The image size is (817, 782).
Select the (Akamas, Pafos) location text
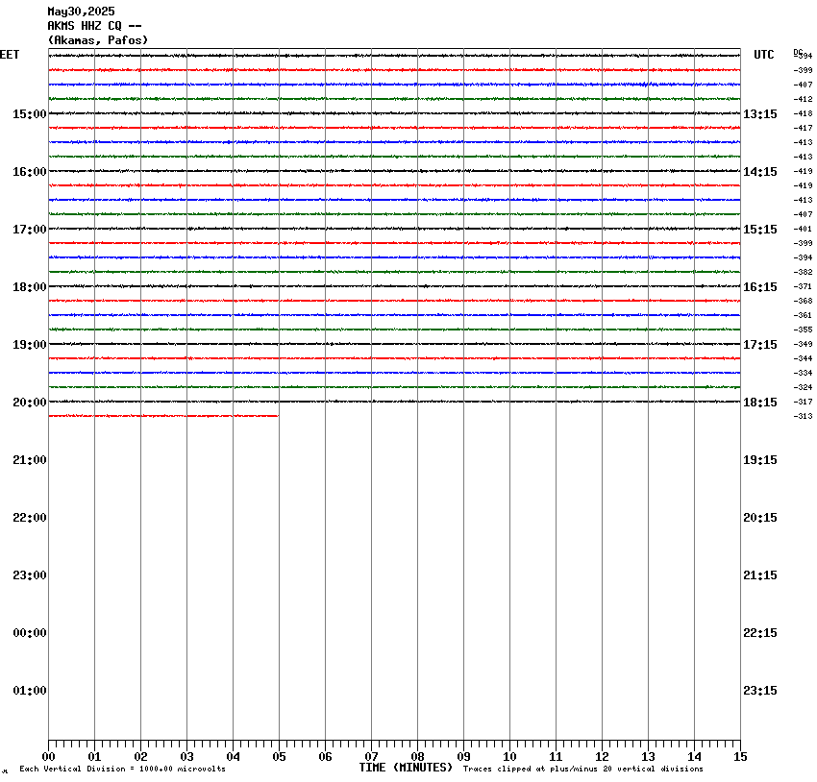coord(98,40)
